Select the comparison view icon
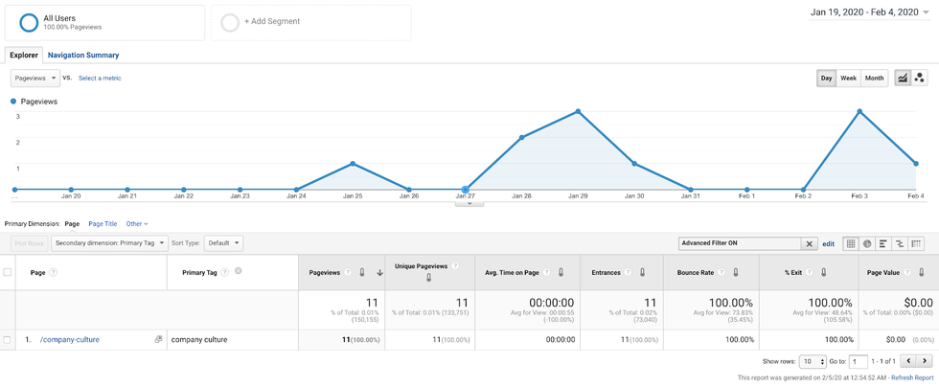939x387 pixels. tap(900, 244)
